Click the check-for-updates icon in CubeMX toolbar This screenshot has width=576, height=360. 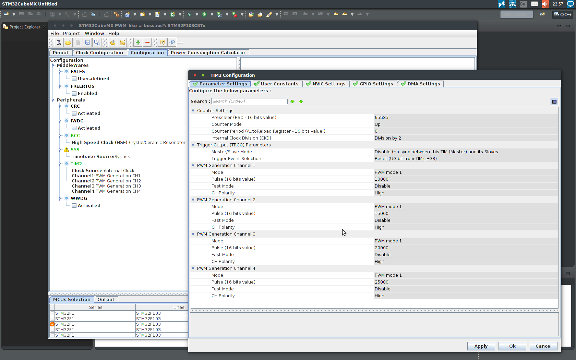coord(172,43)
